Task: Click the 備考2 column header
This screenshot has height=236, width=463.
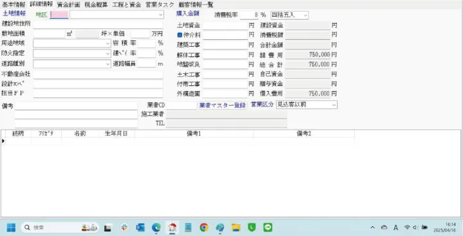Action: click(304, 134)
